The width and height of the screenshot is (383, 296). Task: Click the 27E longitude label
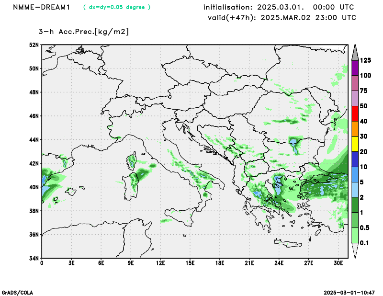click(x=309, y=263)
